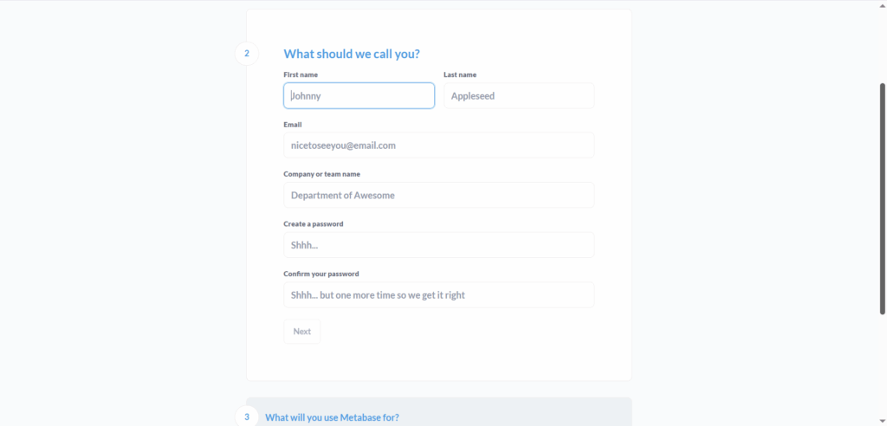887x426 pixels.
Task: Click the First name label
Action: point(301,75)
